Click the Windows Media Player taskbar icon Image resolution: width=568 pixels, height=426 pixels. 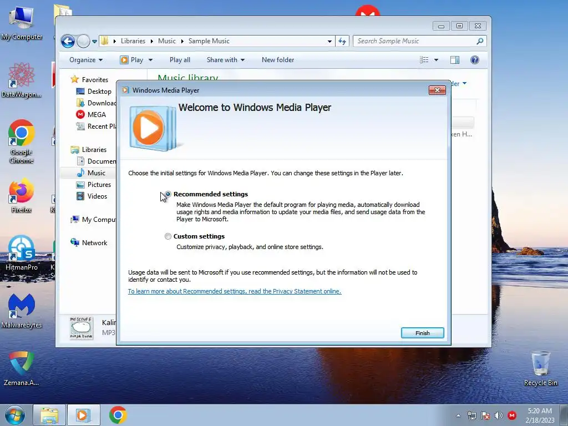pos(83,415)
